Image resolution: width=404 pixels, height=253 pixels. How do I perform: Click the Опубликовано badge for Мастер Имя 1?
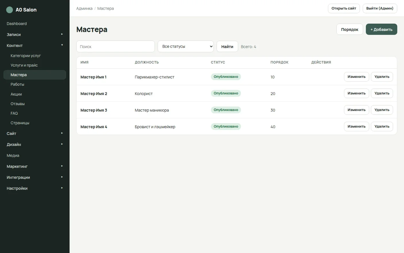tap(226, 77)
